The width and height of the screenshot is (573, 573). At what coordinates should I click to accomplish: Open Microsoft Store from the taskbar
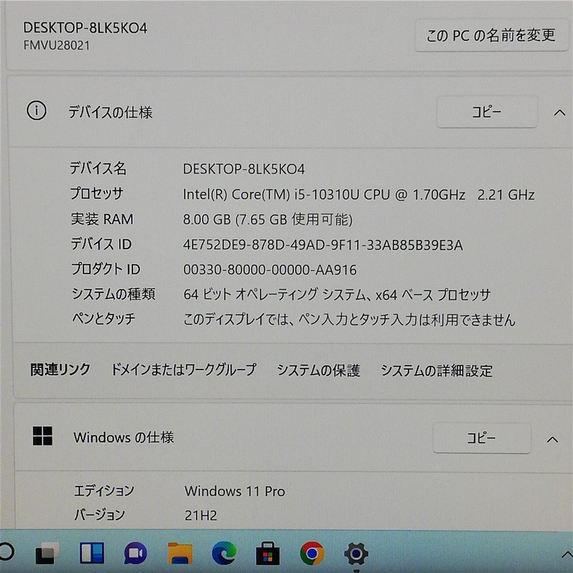(268, 554)
